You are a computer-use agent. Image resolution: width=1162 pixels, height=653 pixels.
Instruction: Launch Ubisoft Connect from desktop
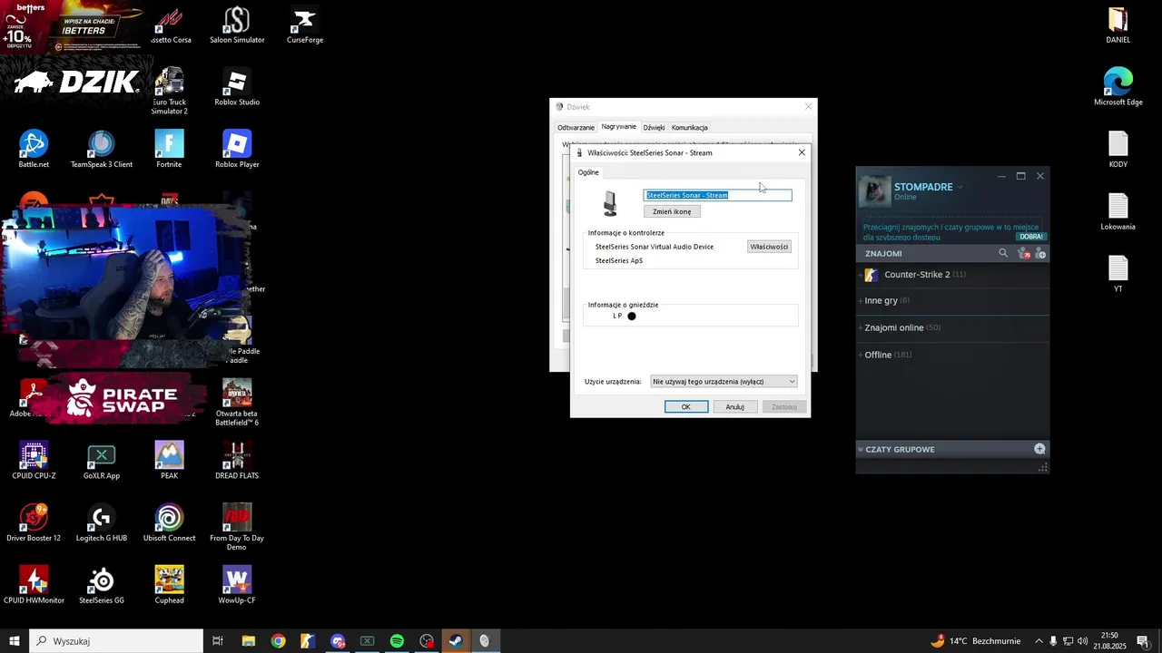(169, 522)
